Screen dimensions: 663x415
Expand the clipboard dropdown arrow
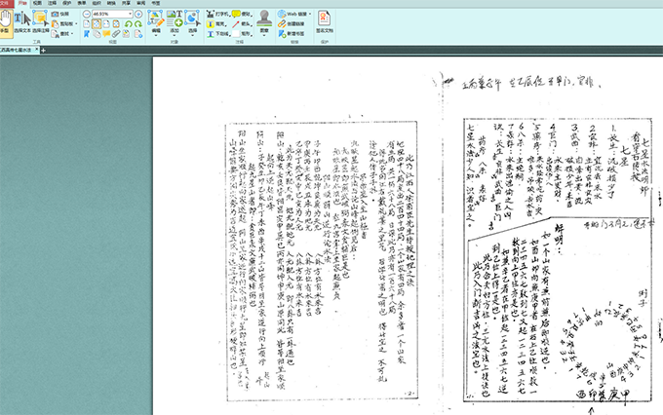76,23
